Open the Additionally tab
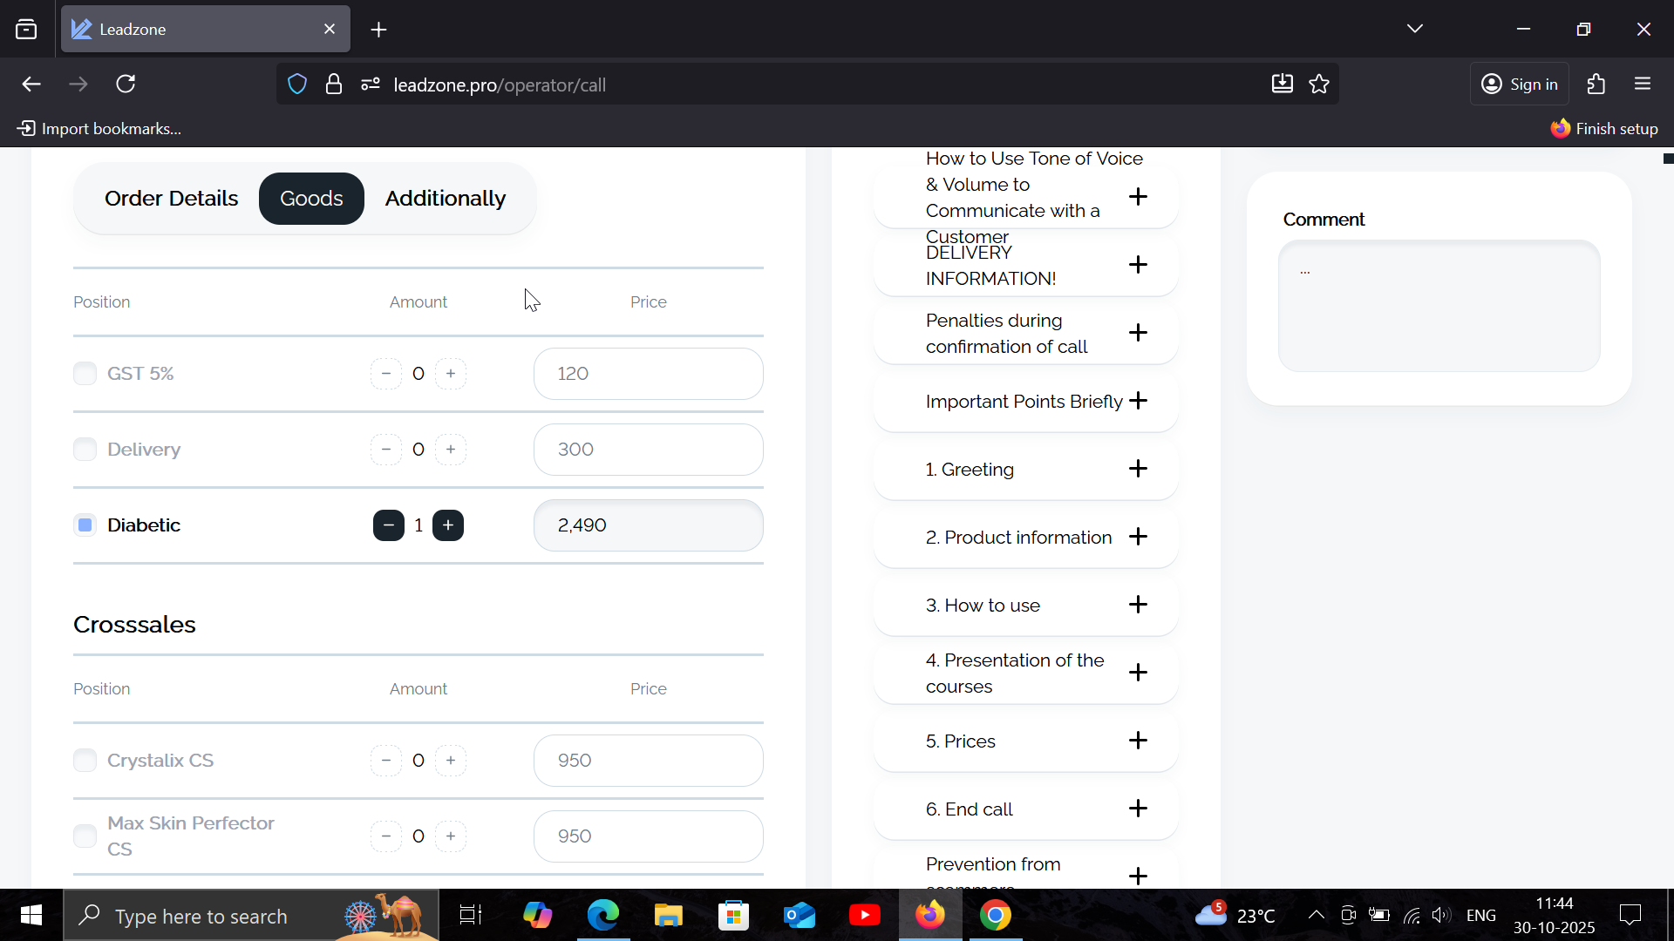This screenshot has height=941, width=1674. point(445,199)
